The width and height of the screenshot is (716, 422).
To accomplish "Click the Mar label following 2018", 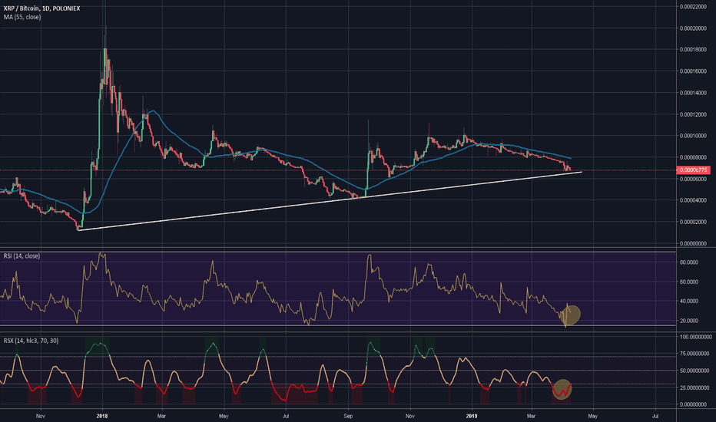I will pyautogui.click(x=161, y=416).
